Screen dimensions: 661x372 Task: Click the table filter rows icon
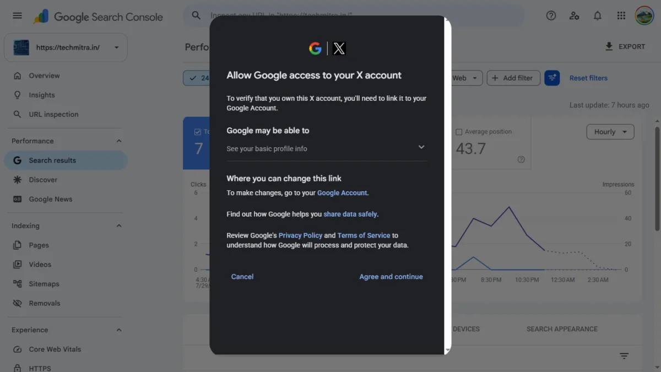point(624,356)
